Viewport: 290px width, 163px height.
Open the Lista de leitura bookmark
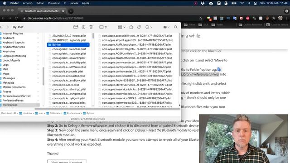277,24
